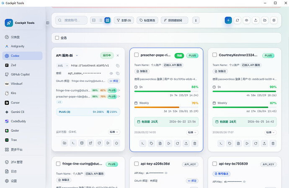The height and width of the screenshot is (188, 289).
Task: Open the 本机 host dropdown
Action: click(63, 66)
